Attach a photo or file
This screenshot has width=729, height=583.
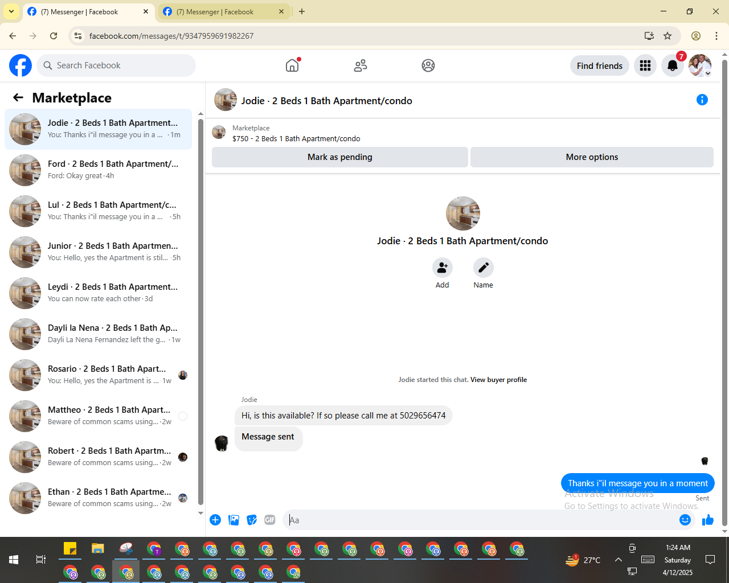(234, 520)
